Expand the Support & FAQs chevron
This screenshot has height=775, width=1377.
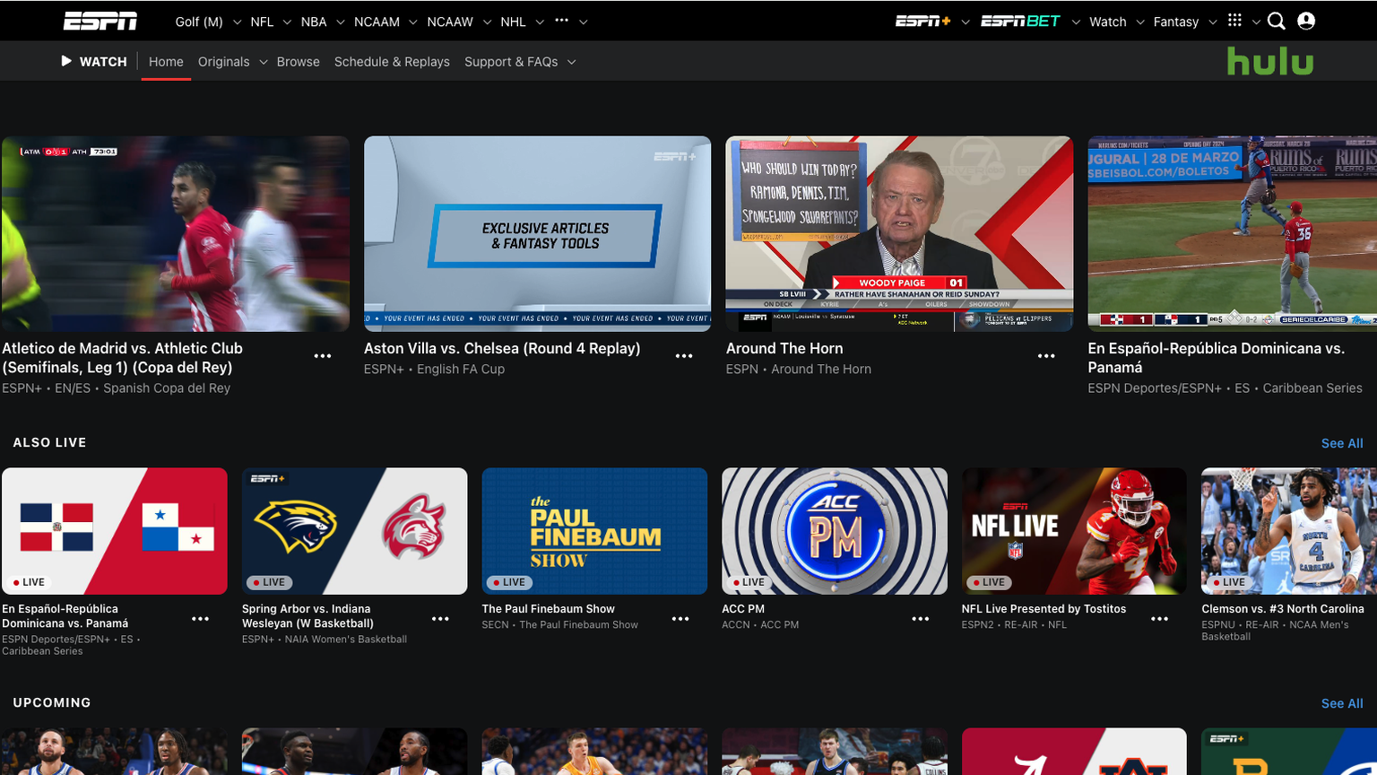point(572,62)
